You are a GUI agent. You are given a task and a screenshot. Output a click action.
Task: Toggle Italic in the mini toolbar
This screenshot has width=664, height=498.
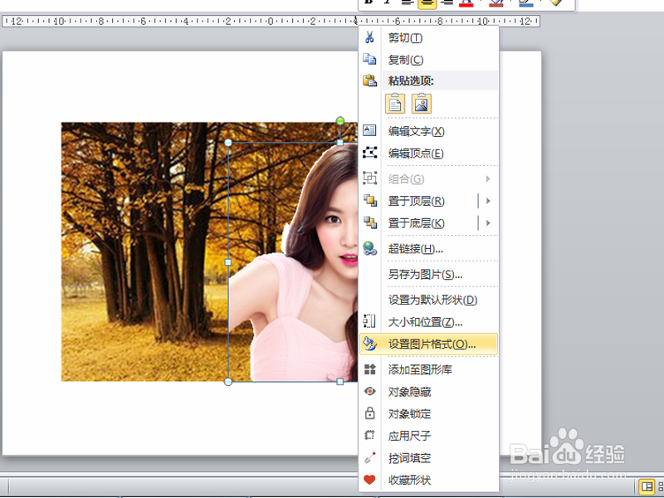click(387, 2)
